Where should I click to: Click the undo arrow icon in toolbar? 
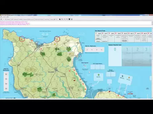click(1, 19)
